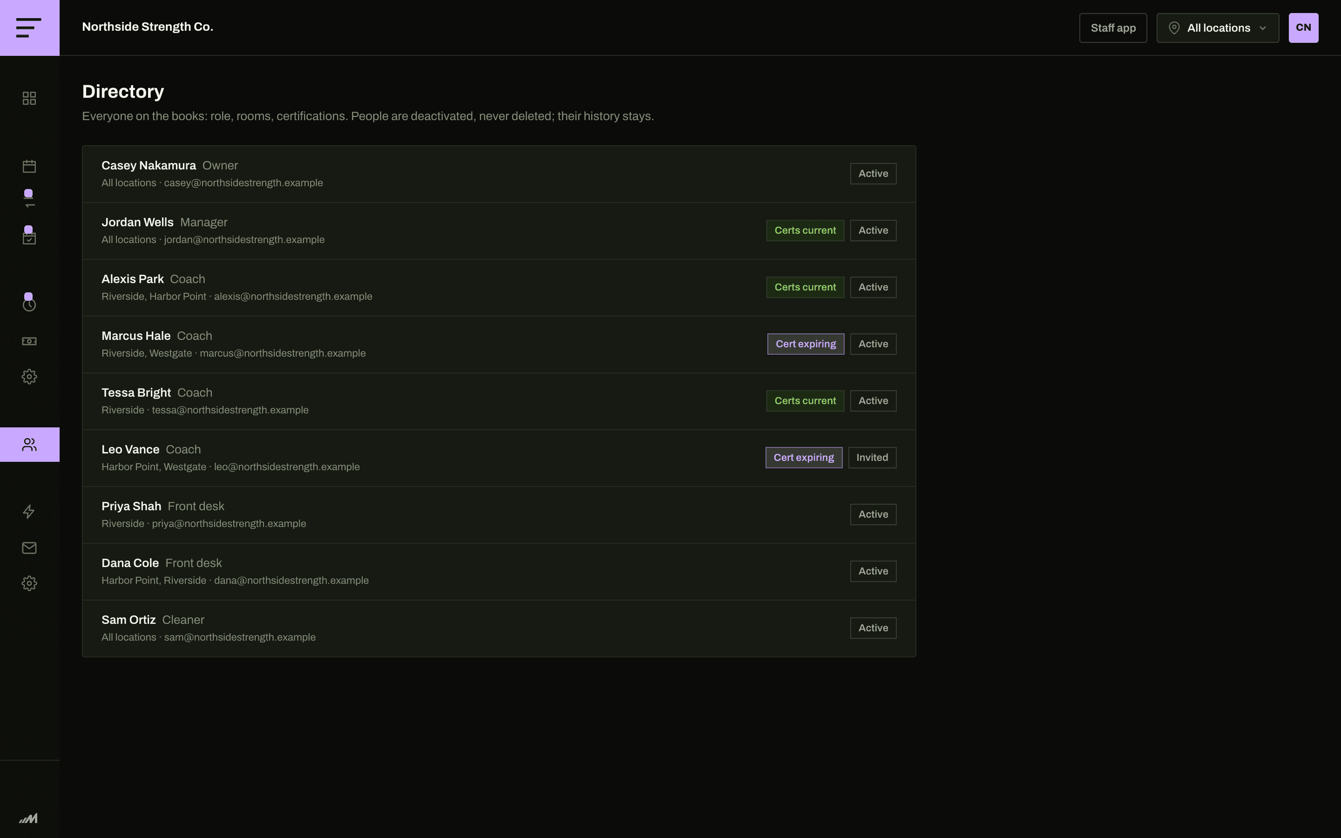Click the lower gear settings icon
The image size is (1341, 838).
point(29,583)
